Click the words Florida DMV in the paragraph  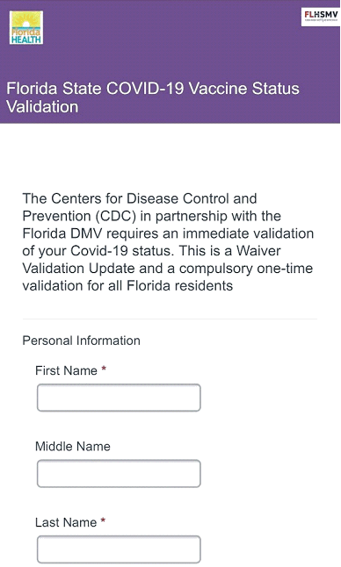pos(62,233)
